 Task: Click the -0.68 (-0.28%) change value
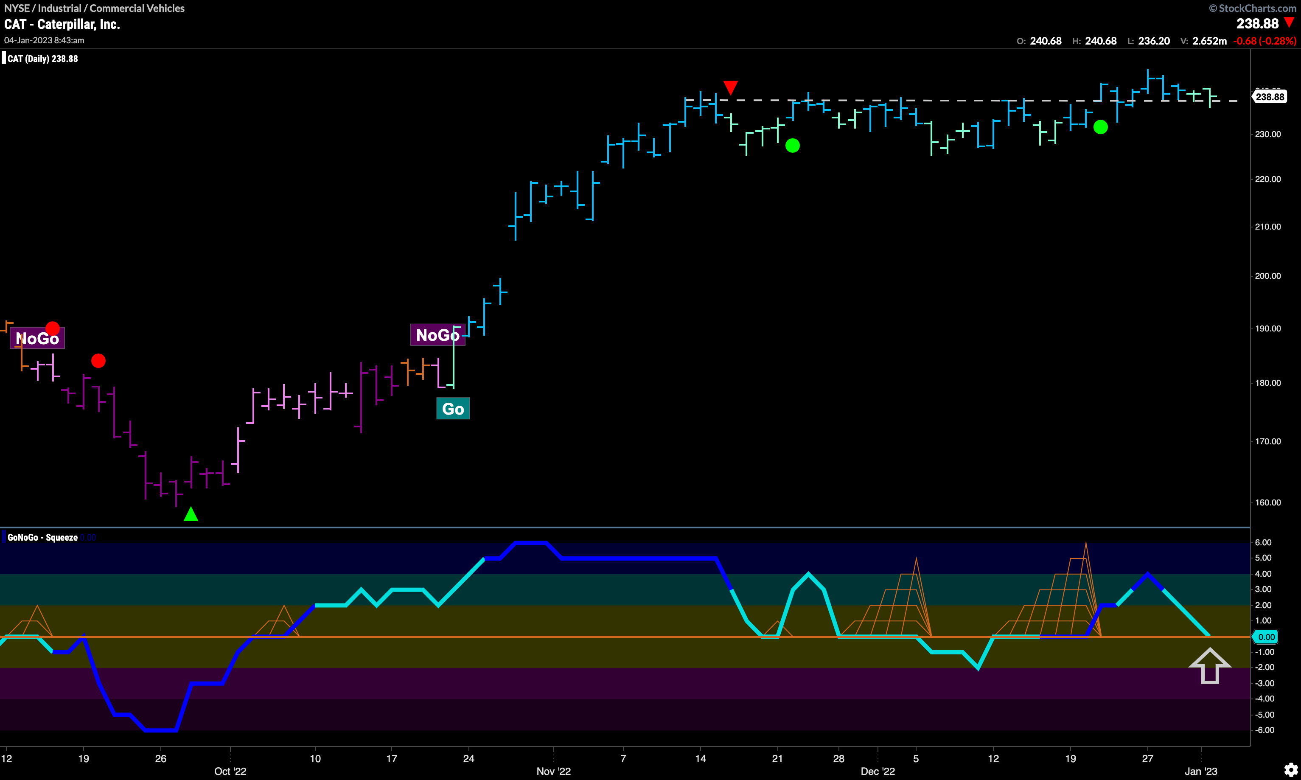[x=1264, y=41]
